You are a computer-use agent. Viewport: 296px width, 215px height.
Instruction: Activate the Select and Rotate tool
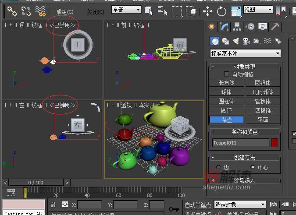pyautogui.click(x=221, y=11)
